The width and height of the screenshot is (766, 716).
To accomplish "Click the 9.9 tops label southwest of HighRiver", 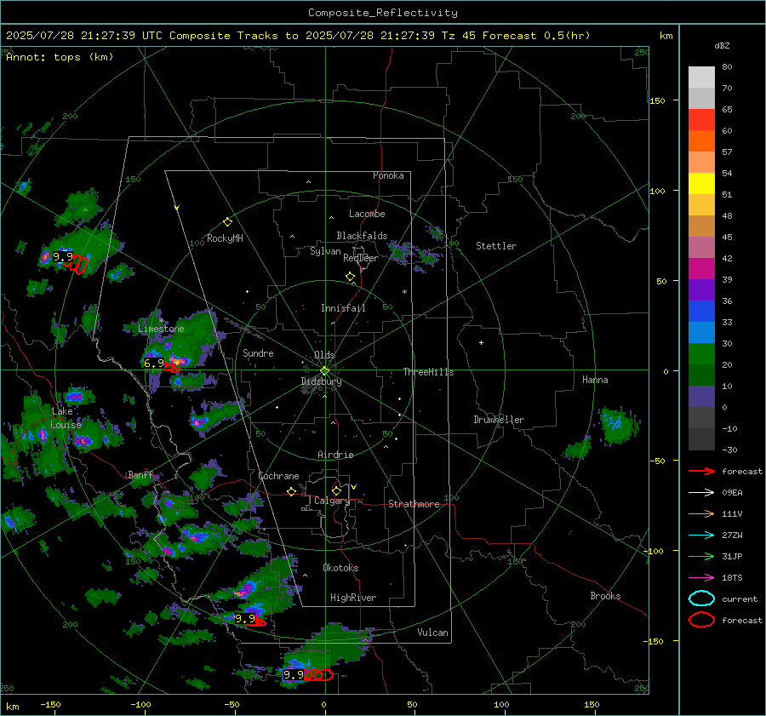I will [x=245, y=619].
